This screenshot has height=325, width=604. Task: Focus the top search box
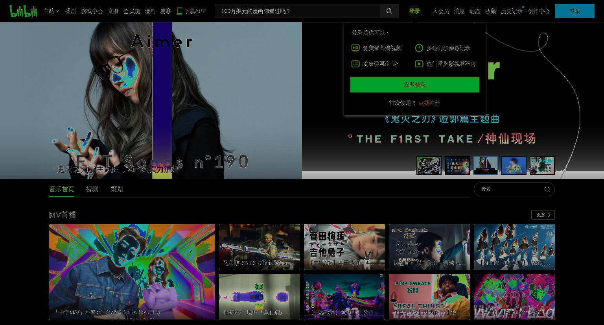pyautogui.click(x=297, y=11)
